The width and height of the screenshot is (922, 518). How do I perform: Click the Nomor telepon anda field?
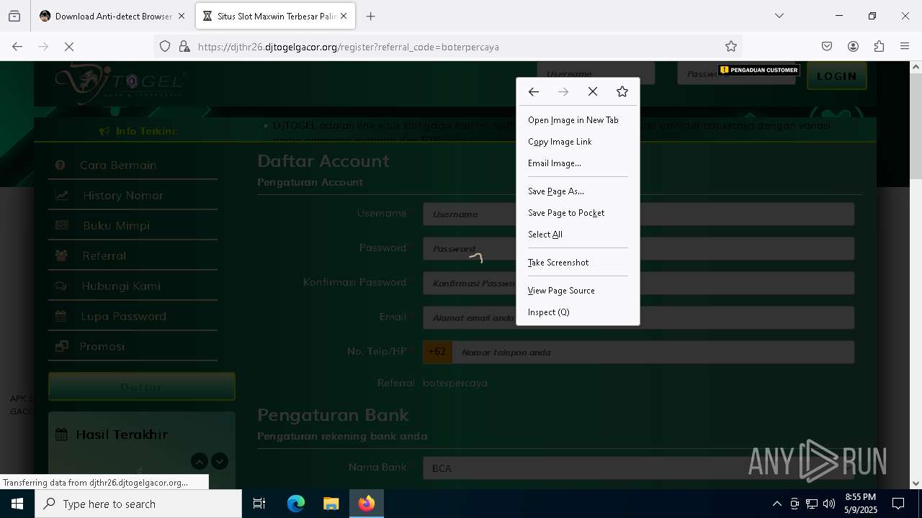point(653,352)
